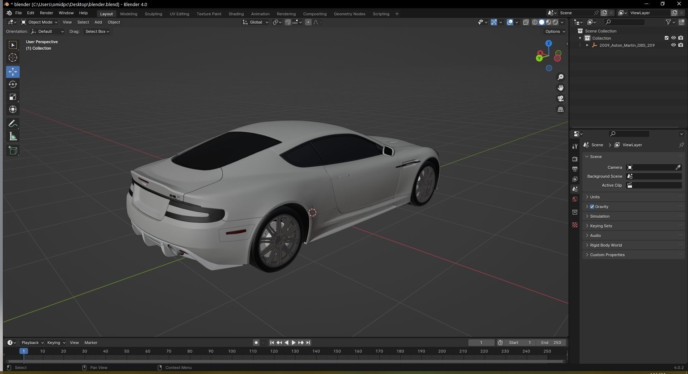Open the Texture properties tab
The image size is (688, 374).
click(575, 225)
